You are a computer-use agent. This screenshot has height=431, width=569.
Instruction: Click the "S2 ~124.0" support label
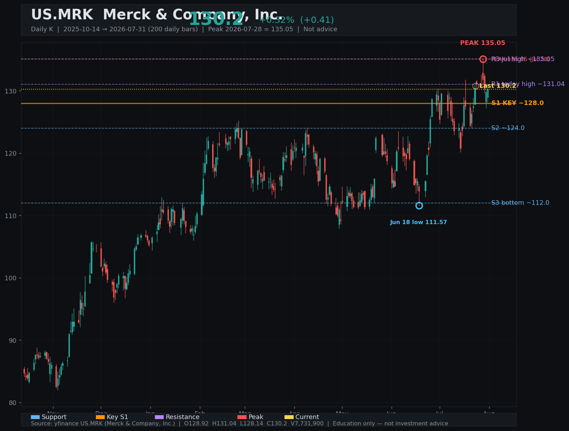click(x=508, y=128)
